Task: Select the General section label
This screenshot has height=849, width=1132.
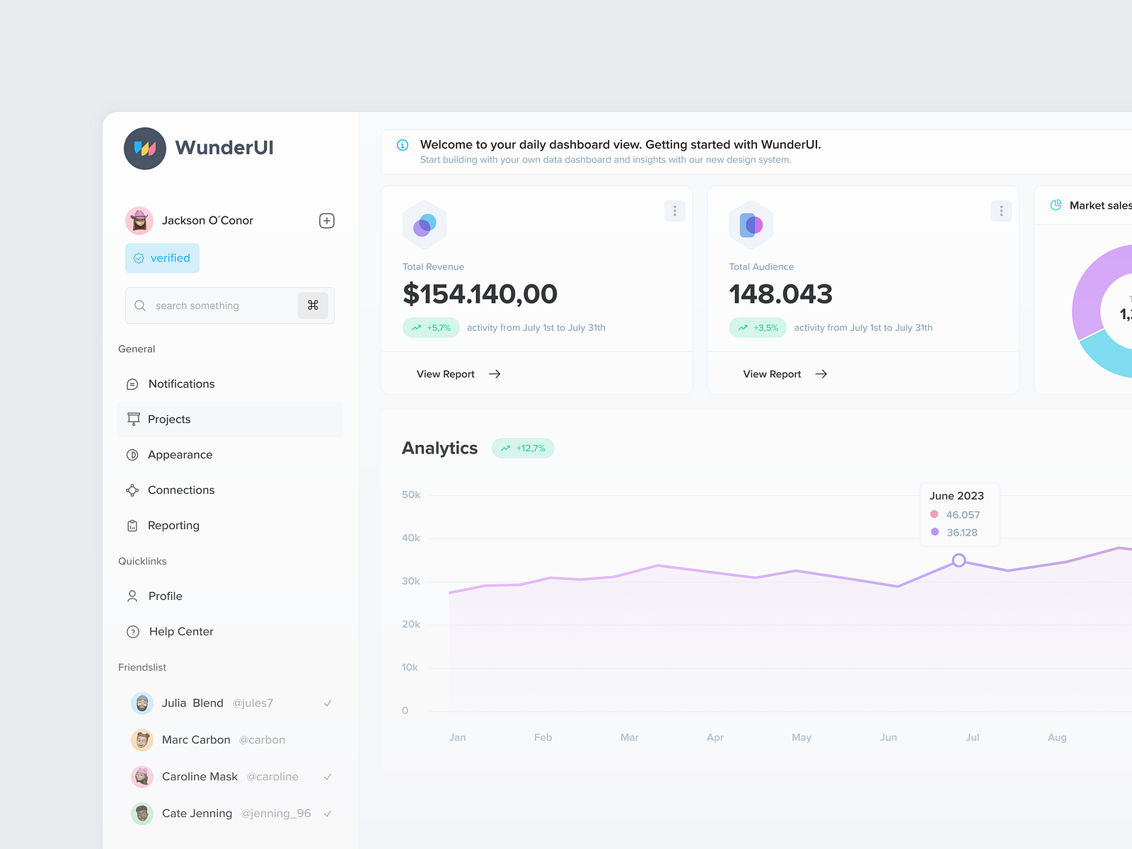Action: coord(137,349)
